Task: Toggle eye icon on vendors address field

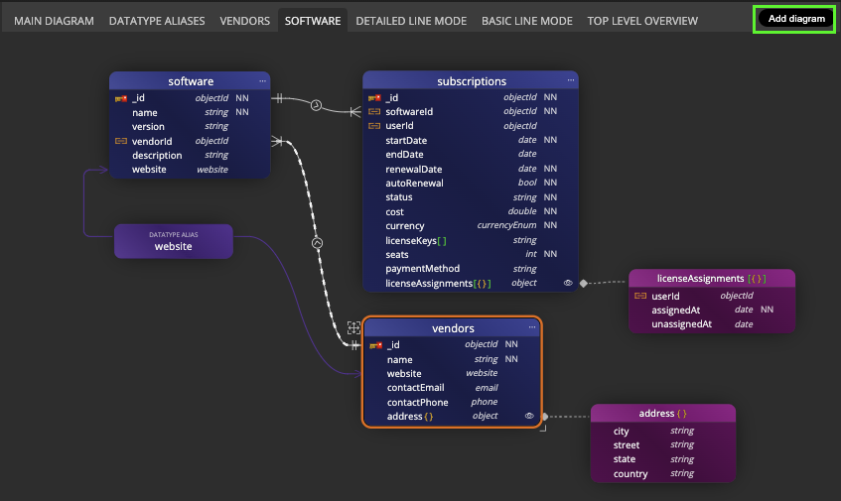Action: (530, 417)
